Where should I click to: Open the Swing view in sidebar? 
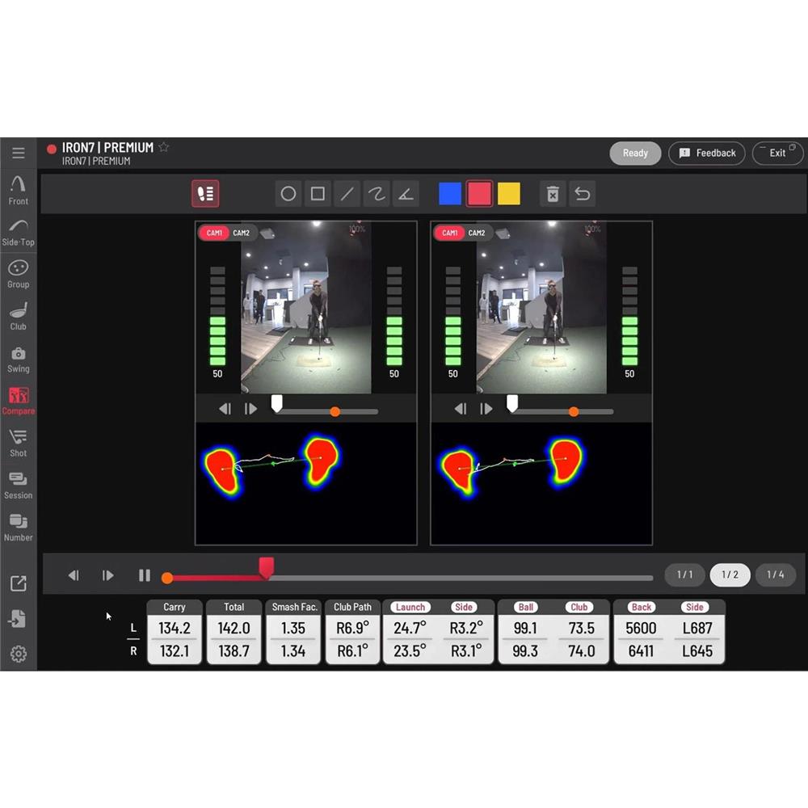click(18, 360)
